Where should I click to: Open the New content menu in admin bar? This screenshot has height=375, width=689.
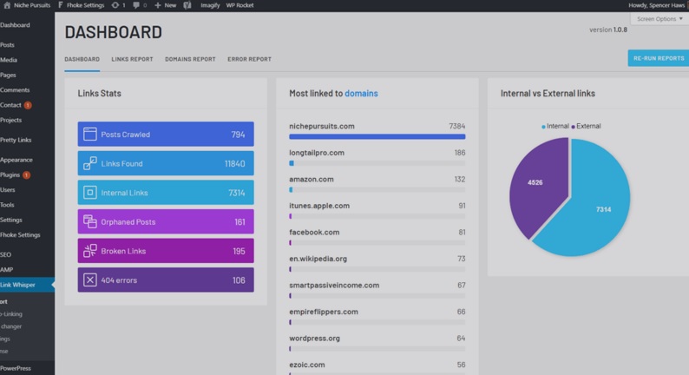[165, 5]
